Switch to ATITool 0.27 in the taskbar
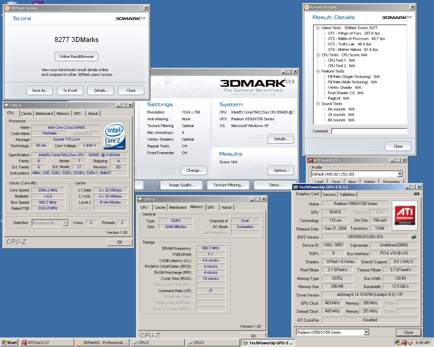The image size is (434, 347). pos(47,343)
